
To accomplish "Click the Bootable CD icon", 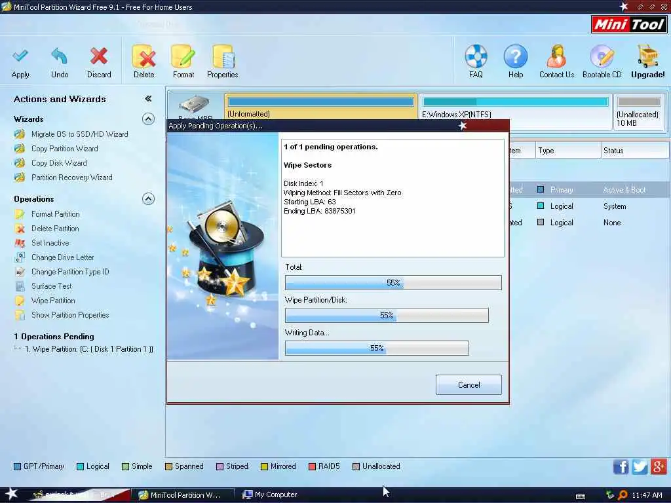I will [x=602, y=56].
